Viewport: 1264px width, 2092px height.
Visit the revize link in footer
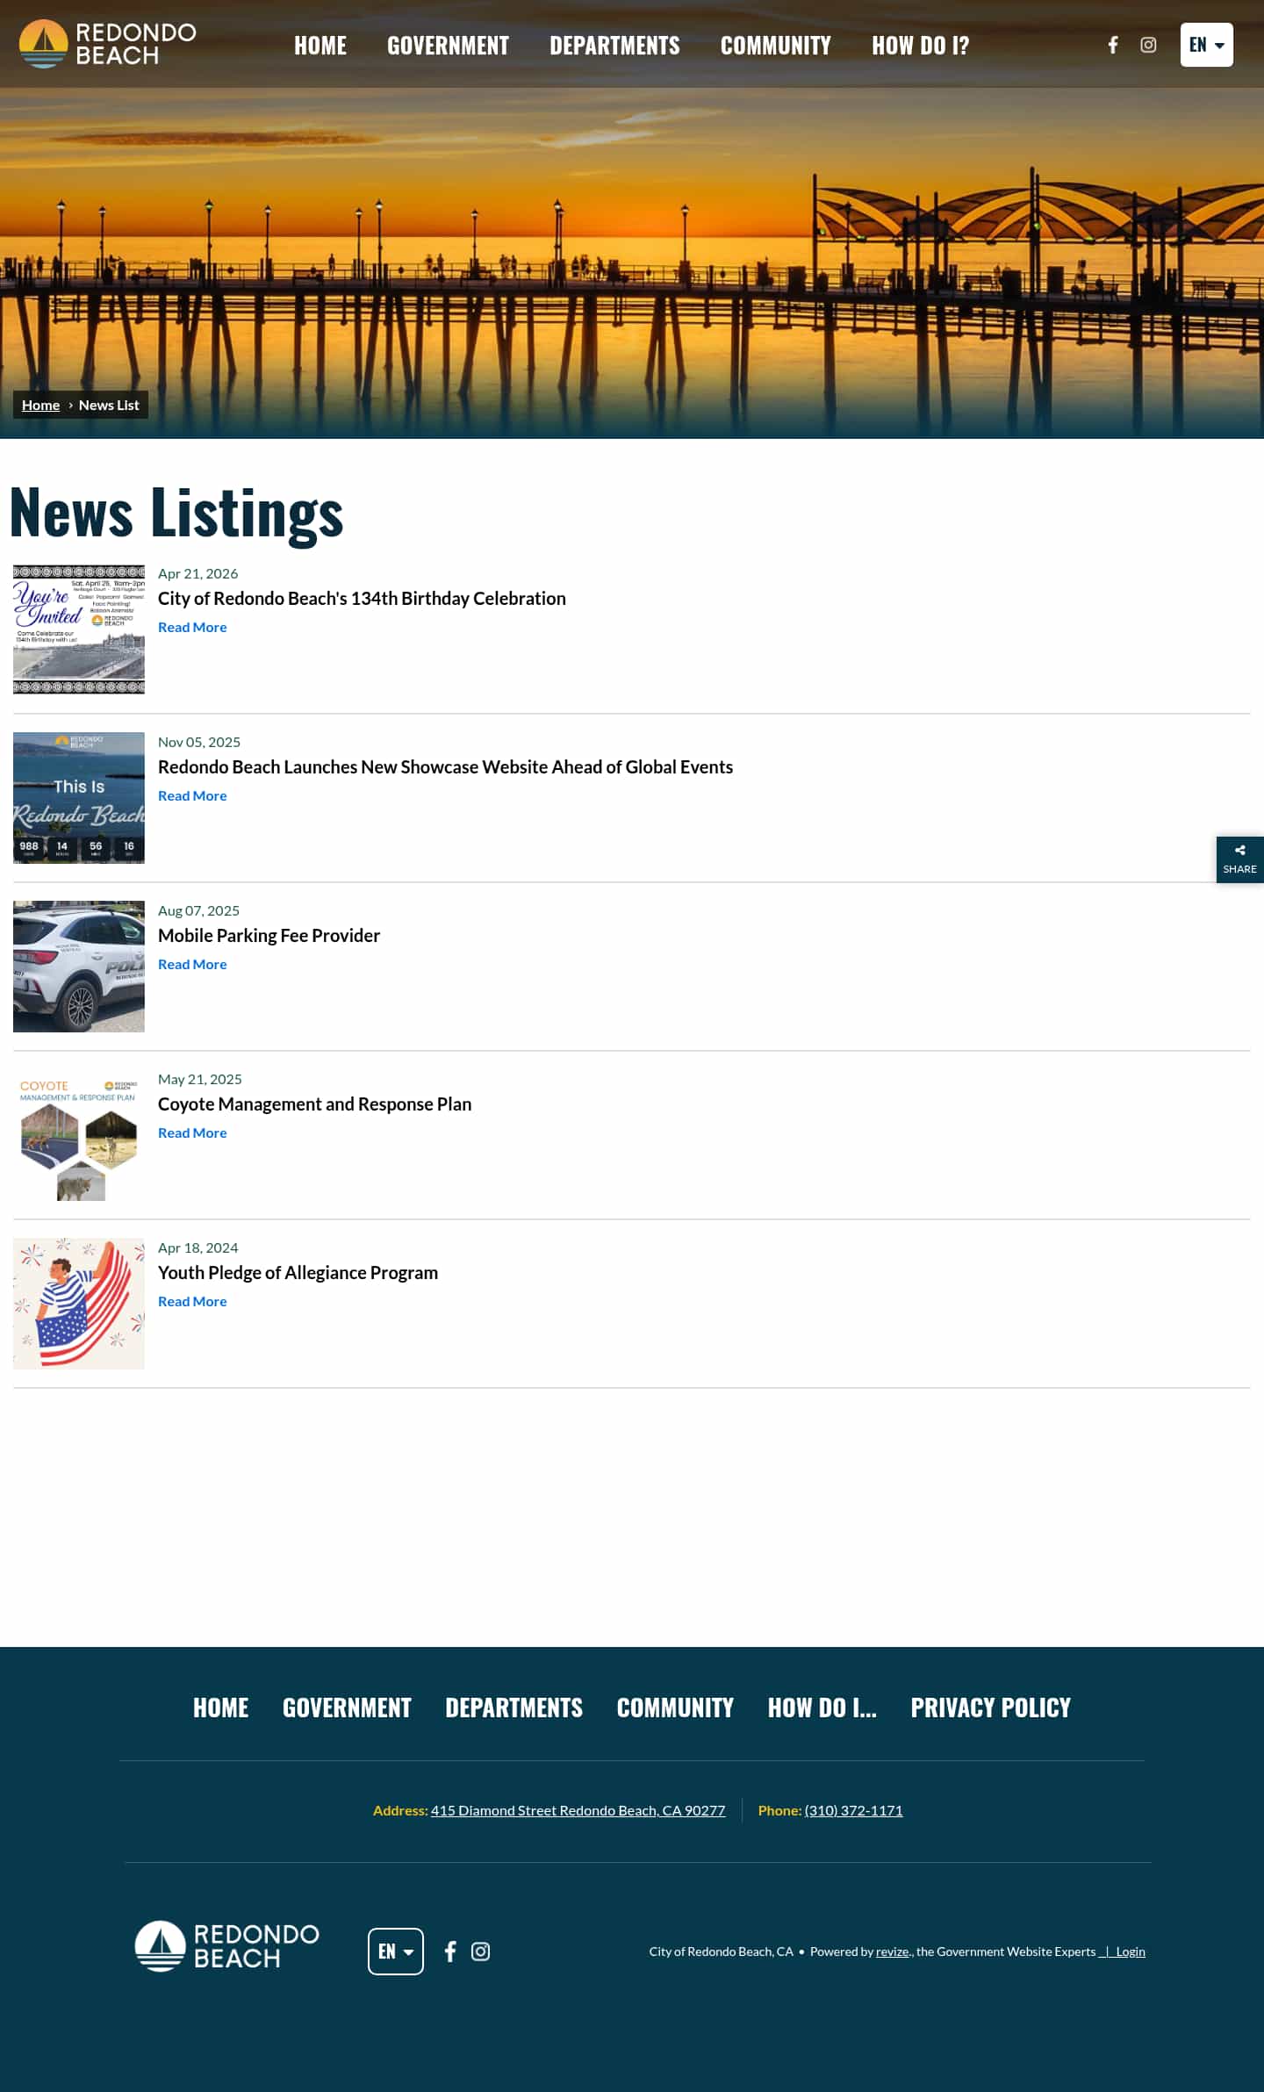pos(893,1952)
